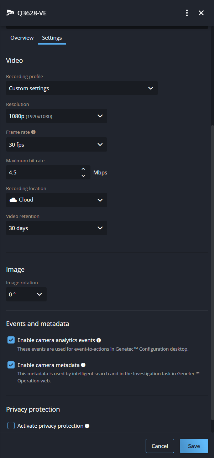The height and width of the screenshot is (458, 214).
Task: Open the Frame rate dropdown
Action: pos(57,145)
